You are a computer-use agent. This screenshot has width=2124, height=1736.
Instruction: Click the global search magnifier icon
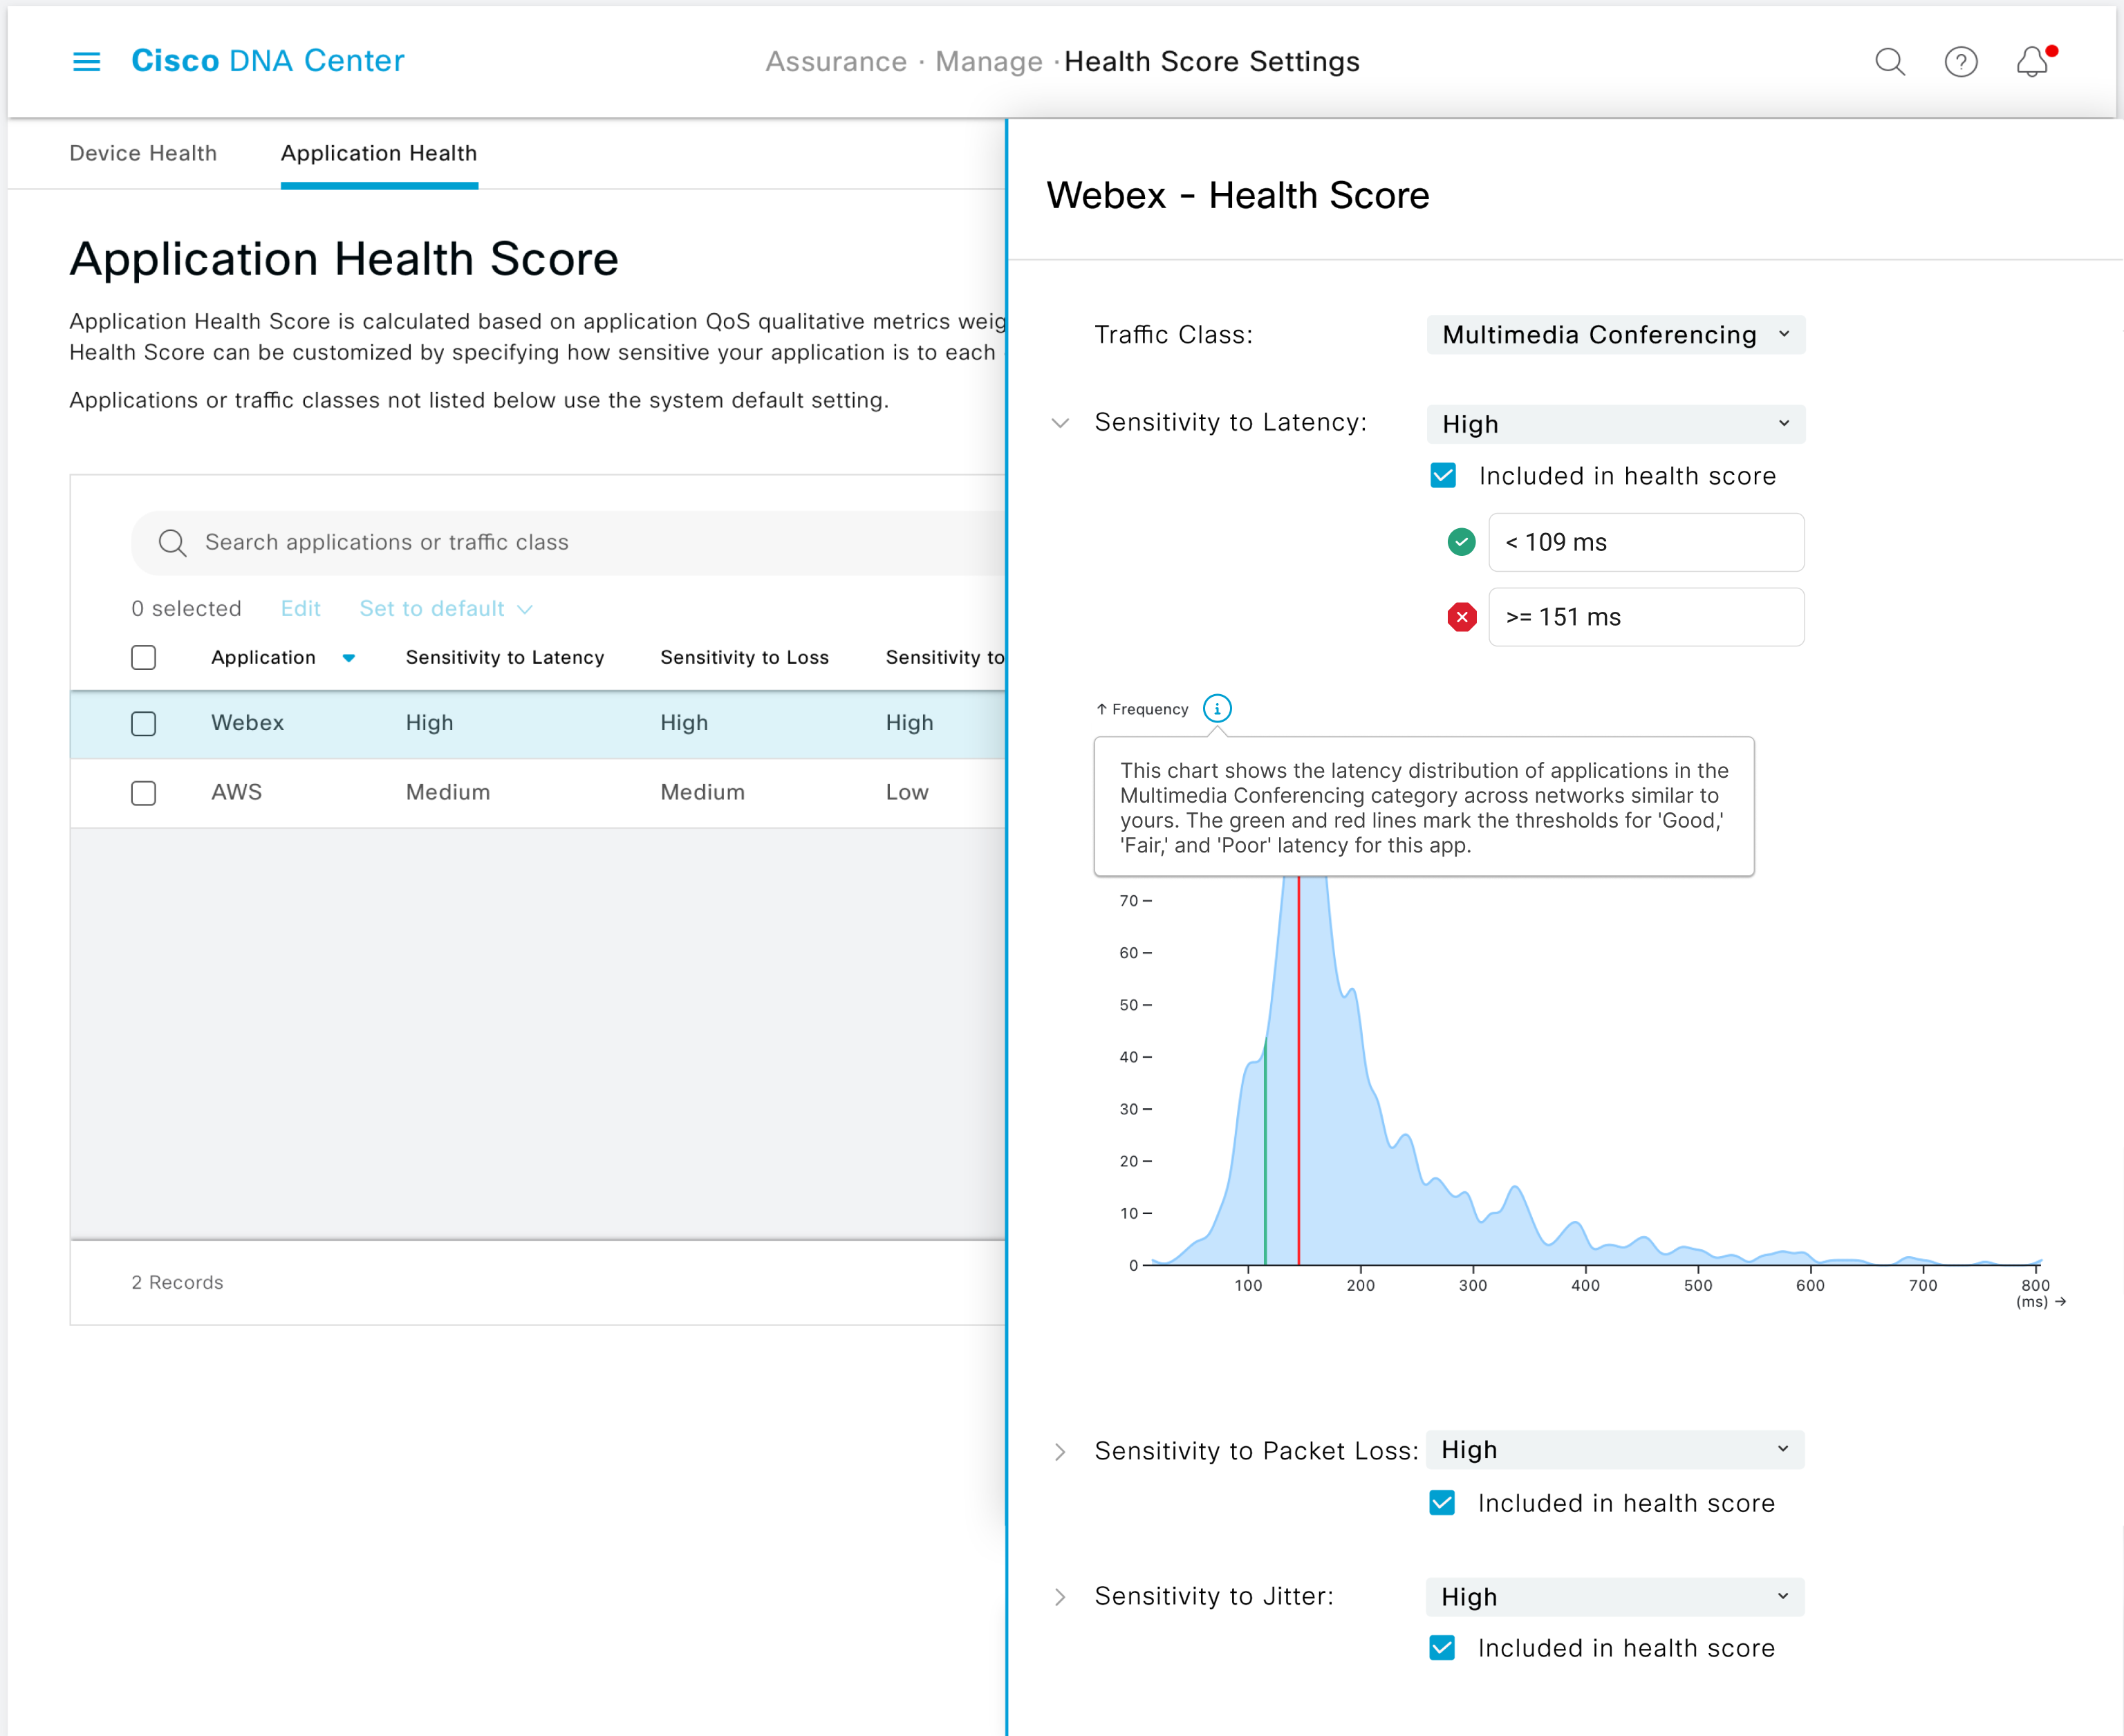(x=1889, y=62)
